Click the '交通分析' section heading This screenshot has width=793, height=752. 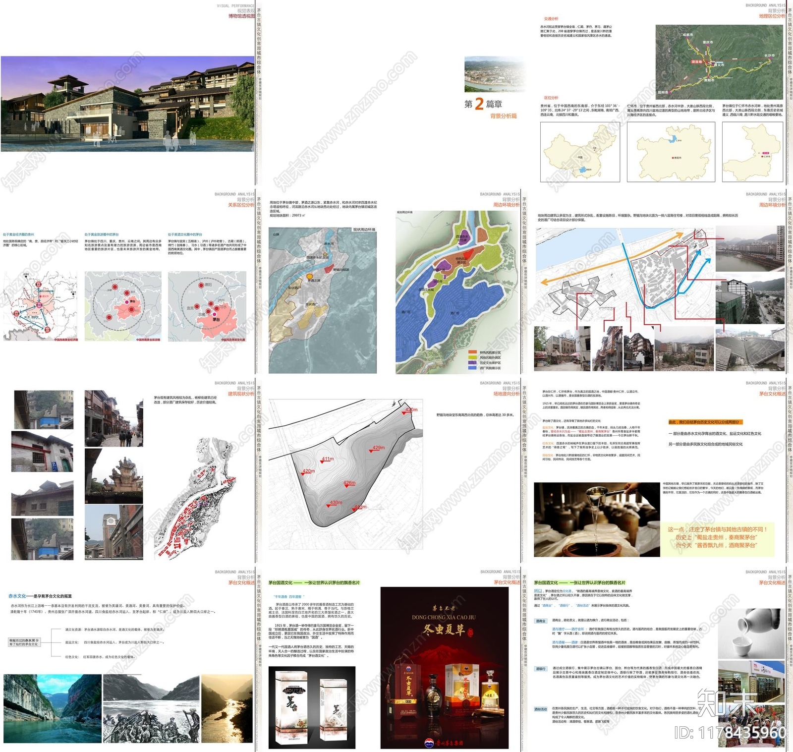pyautogui.click(x=551, y=19)
